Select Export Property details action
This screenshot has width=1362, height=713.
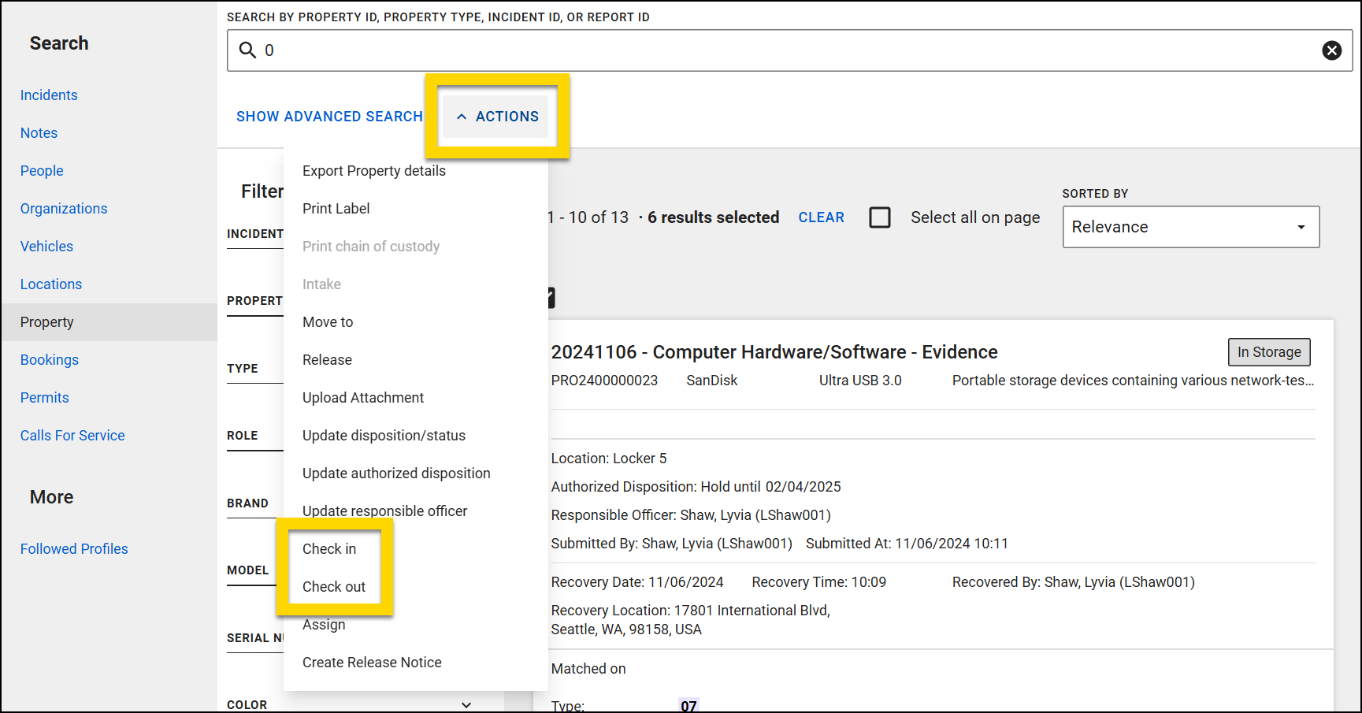pos(373,170)
